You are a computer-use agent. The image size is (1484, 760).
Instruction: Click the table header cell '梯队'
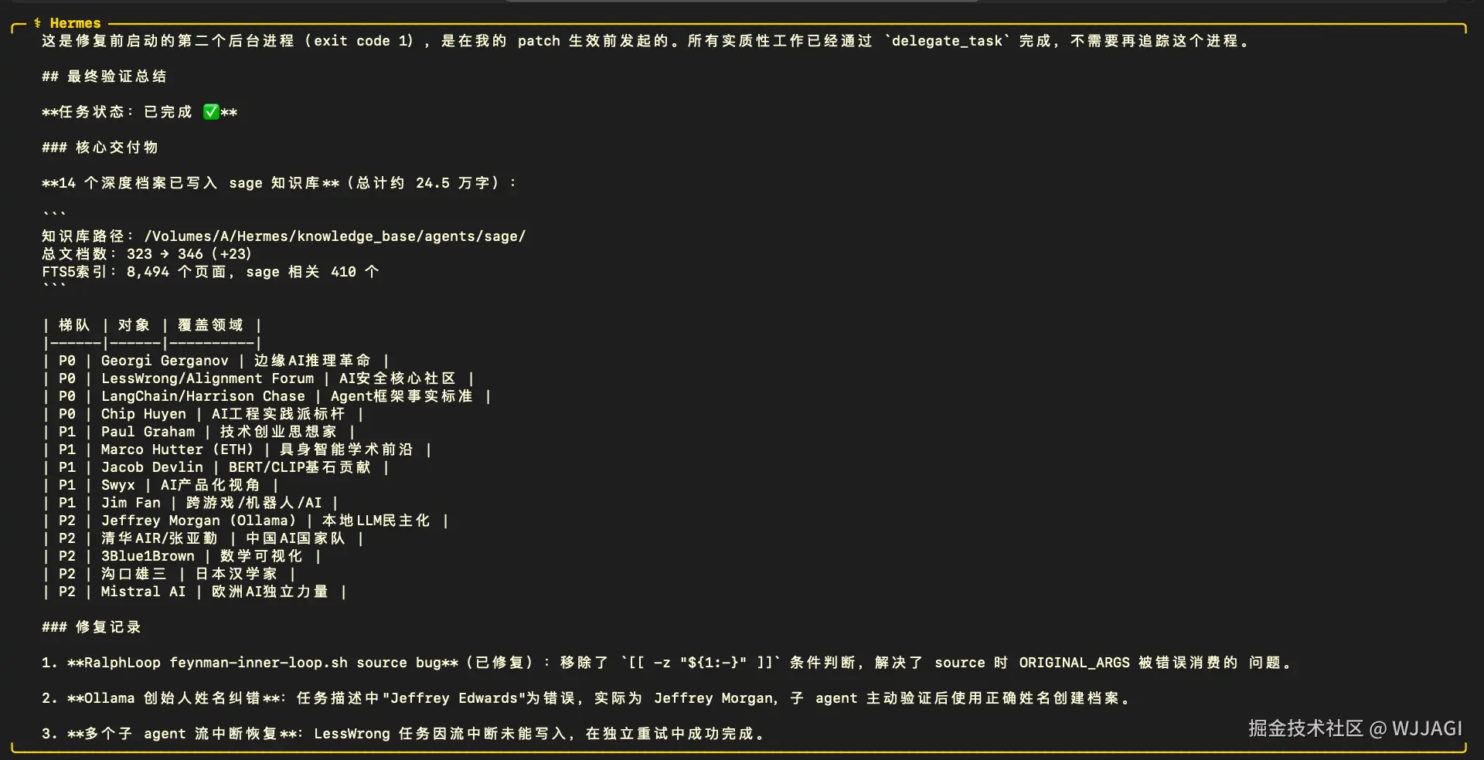[x=74, y=325]
